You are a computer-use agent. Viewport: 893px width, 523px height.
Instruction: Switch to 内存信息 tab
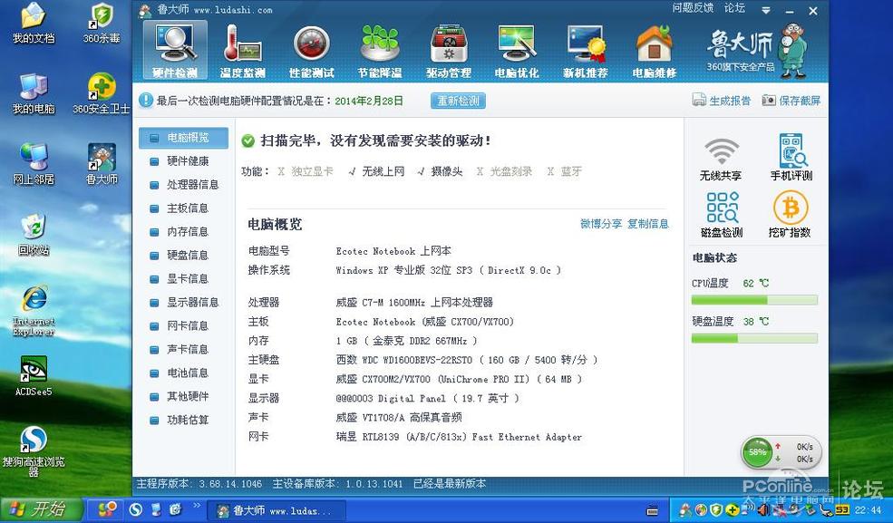(x=183, y=232)
